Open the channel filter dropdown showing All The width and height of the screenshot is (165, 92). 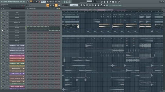point(17,8)
